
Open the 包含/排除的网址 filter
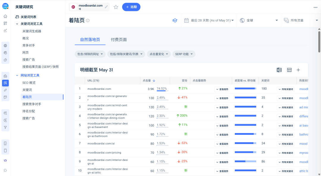(x=90, y=54)
